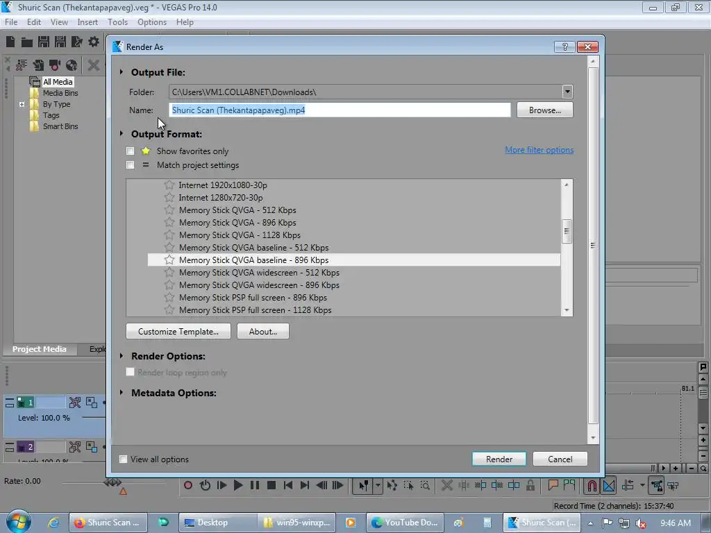Click the Cancel button in Render As dialog
Image resolution: width=711 pixels, height=533 pixels.
click(x=560, y=459)
